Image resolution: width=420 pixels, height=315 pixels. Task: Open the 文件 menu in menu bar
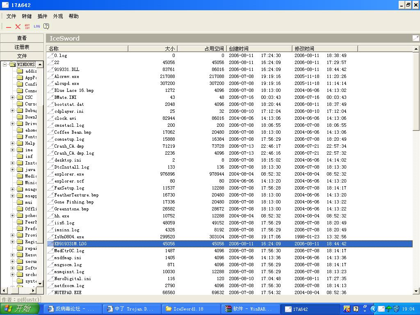tap(11, 16)
